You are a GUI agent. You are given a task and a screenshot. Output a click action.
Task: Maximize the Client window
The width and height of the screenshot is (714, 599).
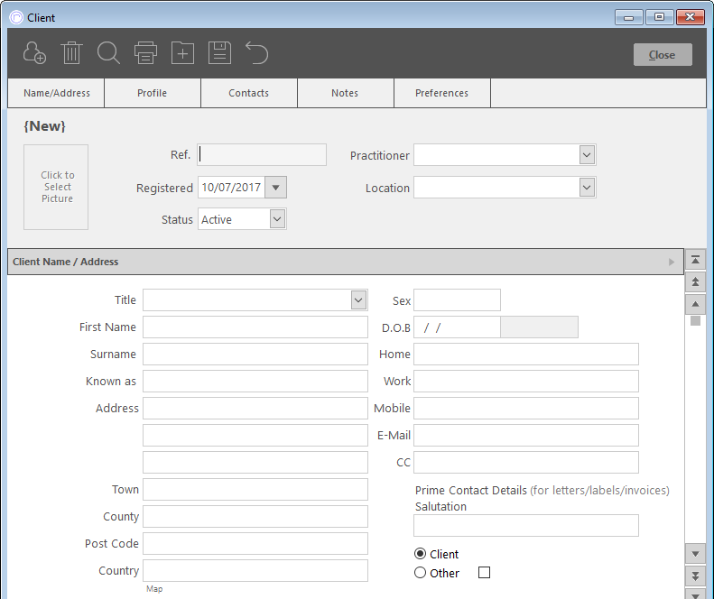[659, 17]
